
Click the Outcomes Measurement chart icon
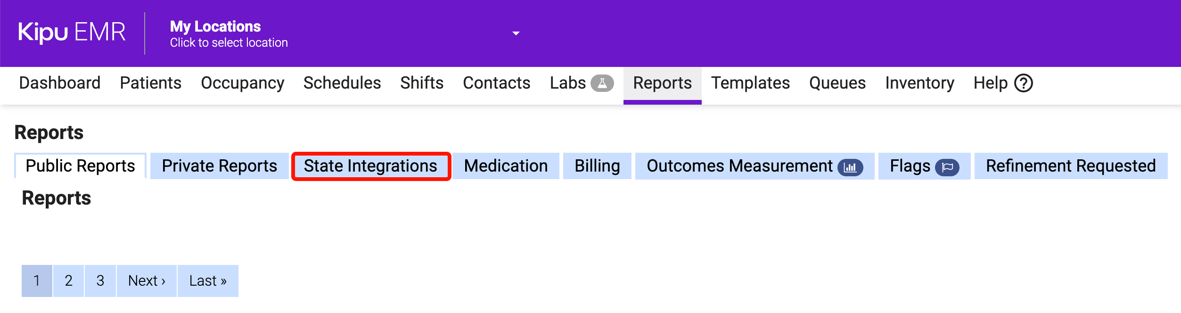tap(850, 167)
